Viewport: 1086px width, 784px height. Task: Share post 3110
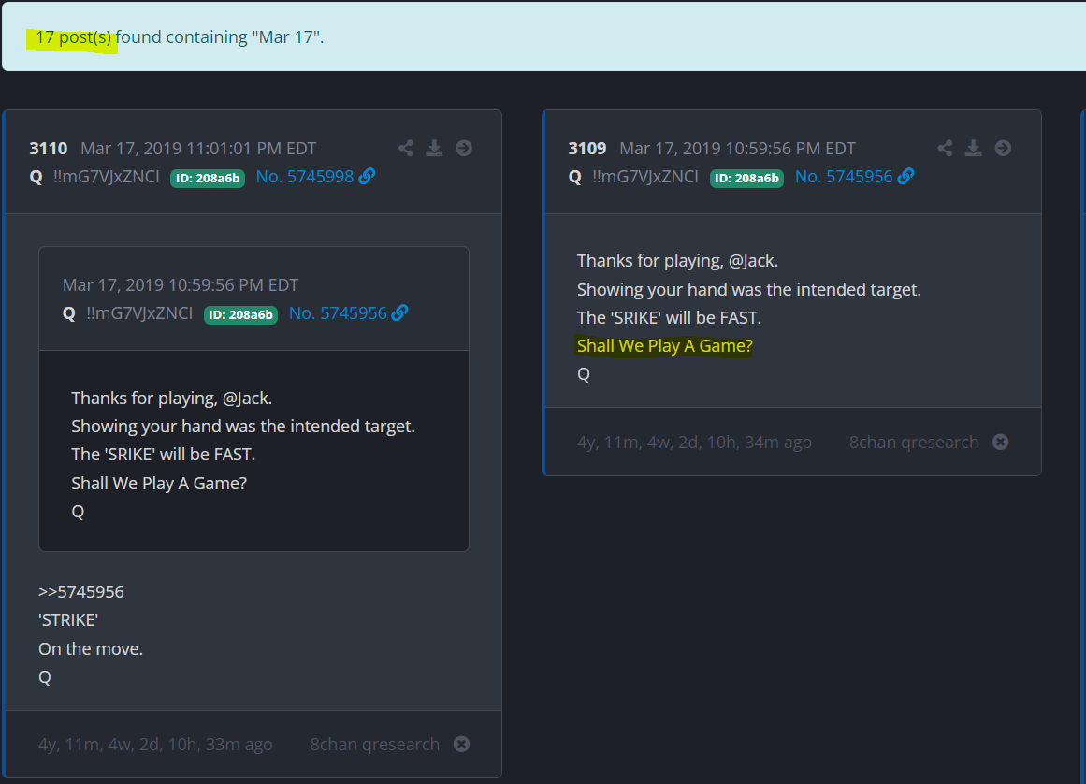point(406,148)
